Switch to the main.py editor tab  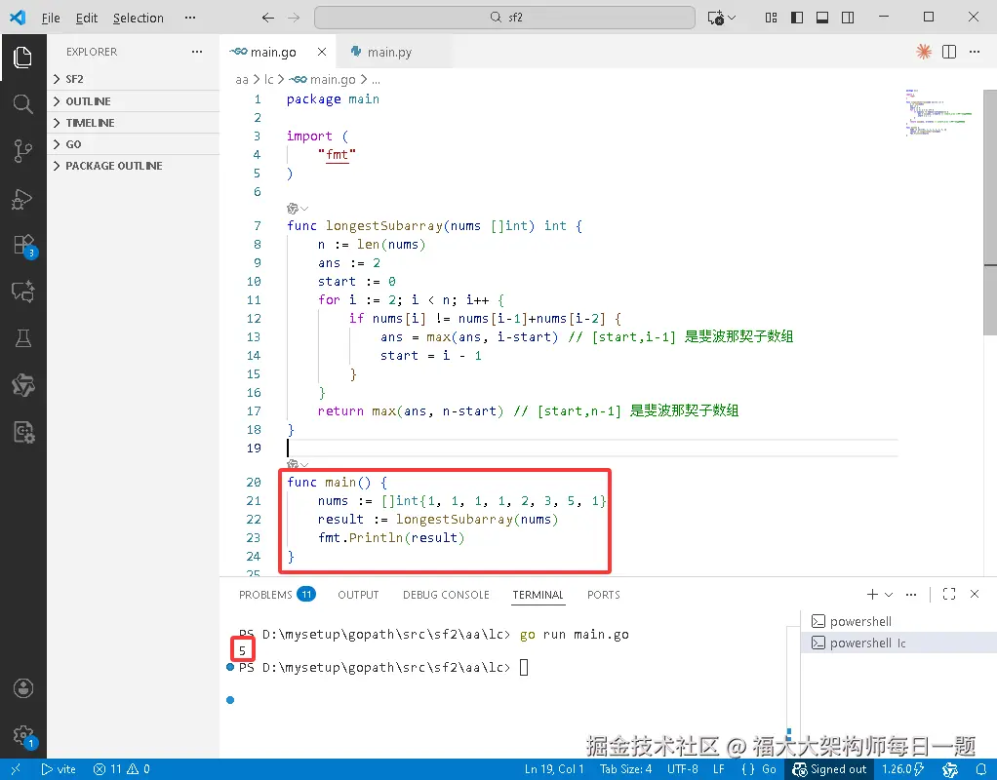click(388, 52)
